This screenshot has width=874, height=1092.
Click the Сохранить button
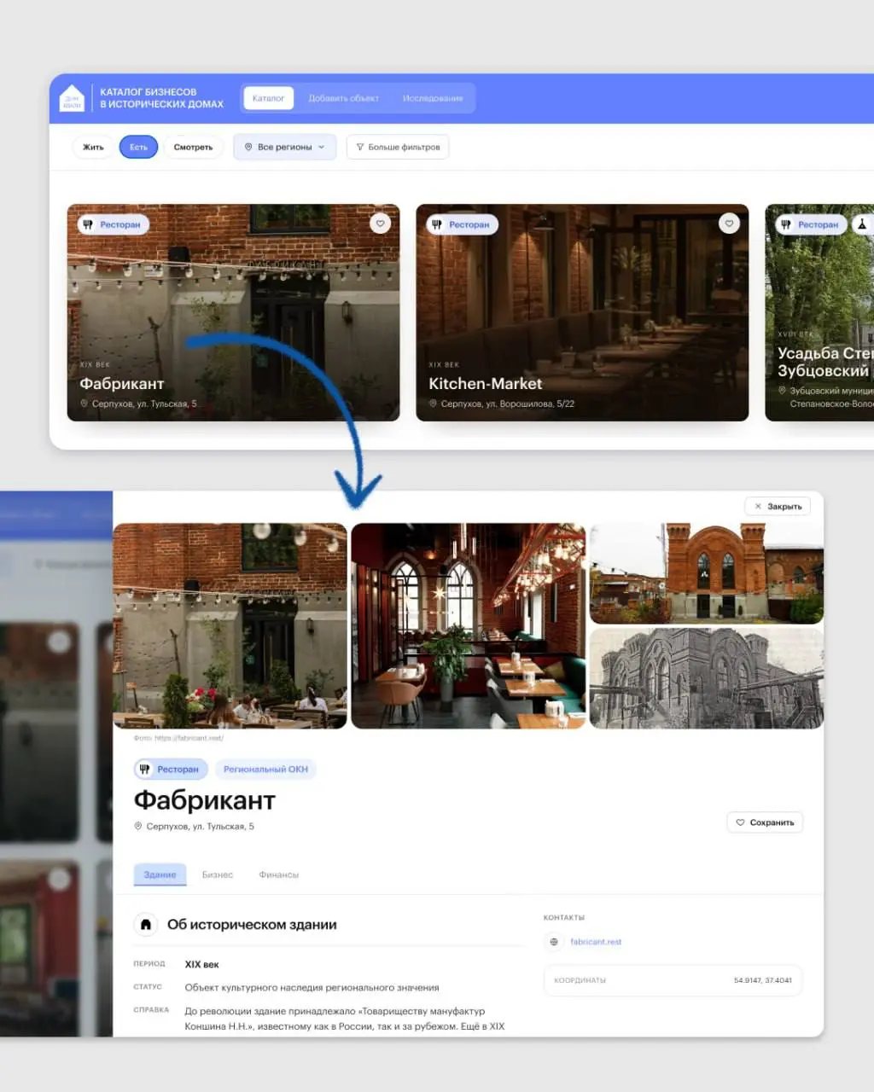pyautogui.click(x=765, y=822)
